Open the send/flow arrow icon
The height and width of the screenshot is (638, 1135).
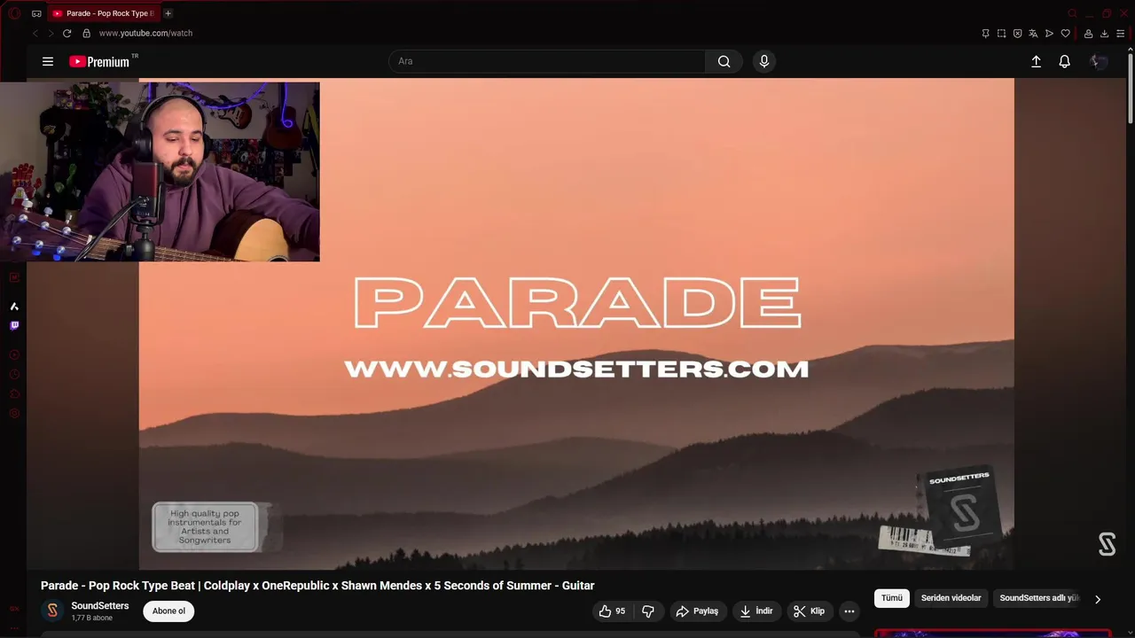click(1049, 34)
